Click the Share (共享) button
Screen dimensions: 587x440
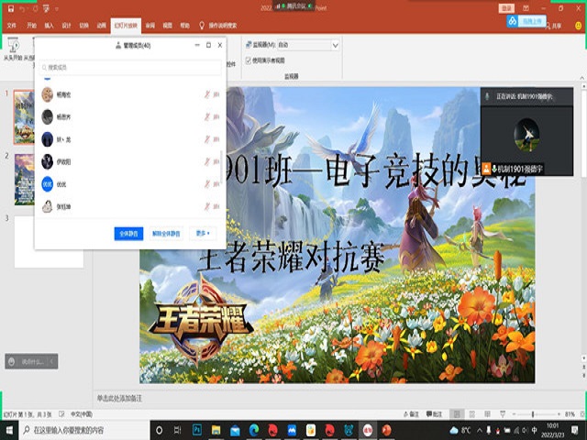[554, 26]
